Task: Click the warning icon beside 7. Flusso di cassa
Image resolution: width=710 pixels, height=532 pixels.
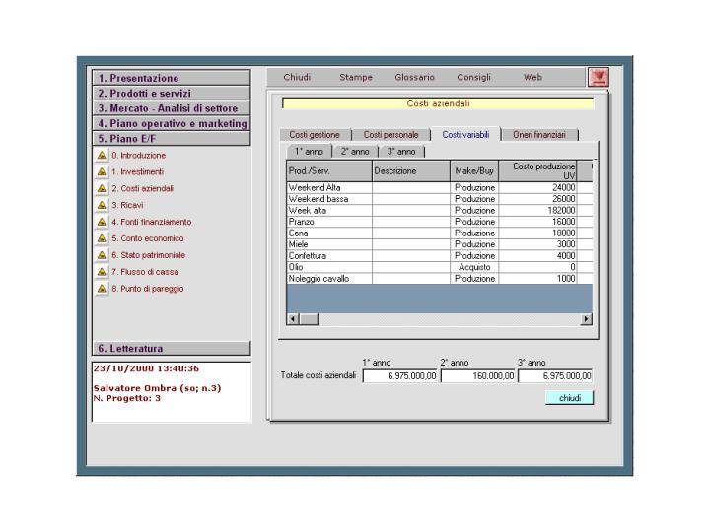Action: pos(102,272)
